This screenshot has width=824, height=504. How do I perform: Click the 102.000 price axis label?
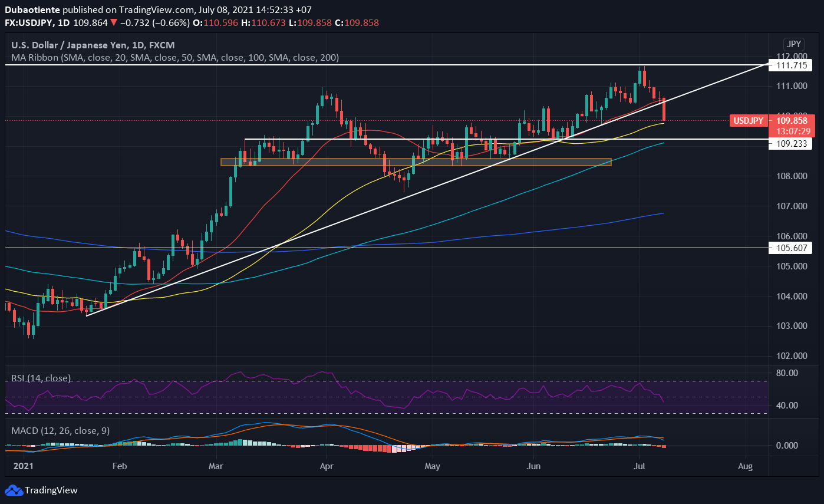(x=793, y=356)
